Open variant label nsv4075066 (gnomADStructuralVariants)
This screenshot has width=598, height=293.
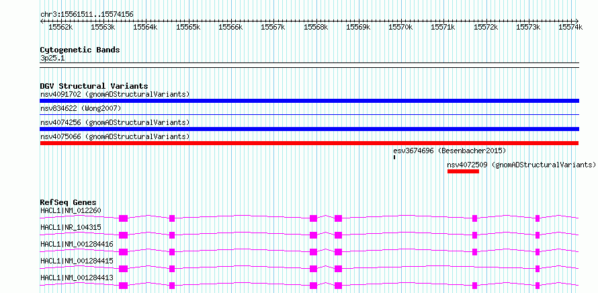tap(115, 136)
